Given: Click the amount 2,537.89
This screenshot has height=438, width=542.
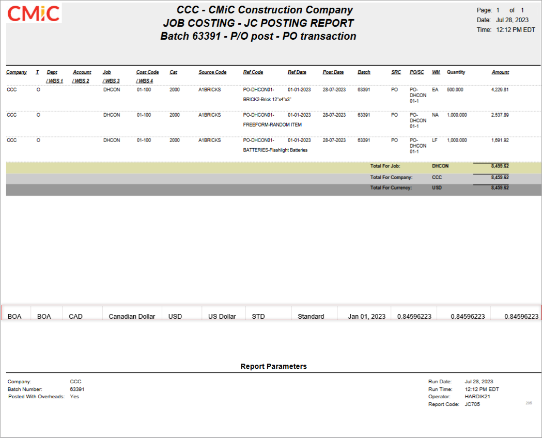Looking at the screenshot, I should pos(500,115).
